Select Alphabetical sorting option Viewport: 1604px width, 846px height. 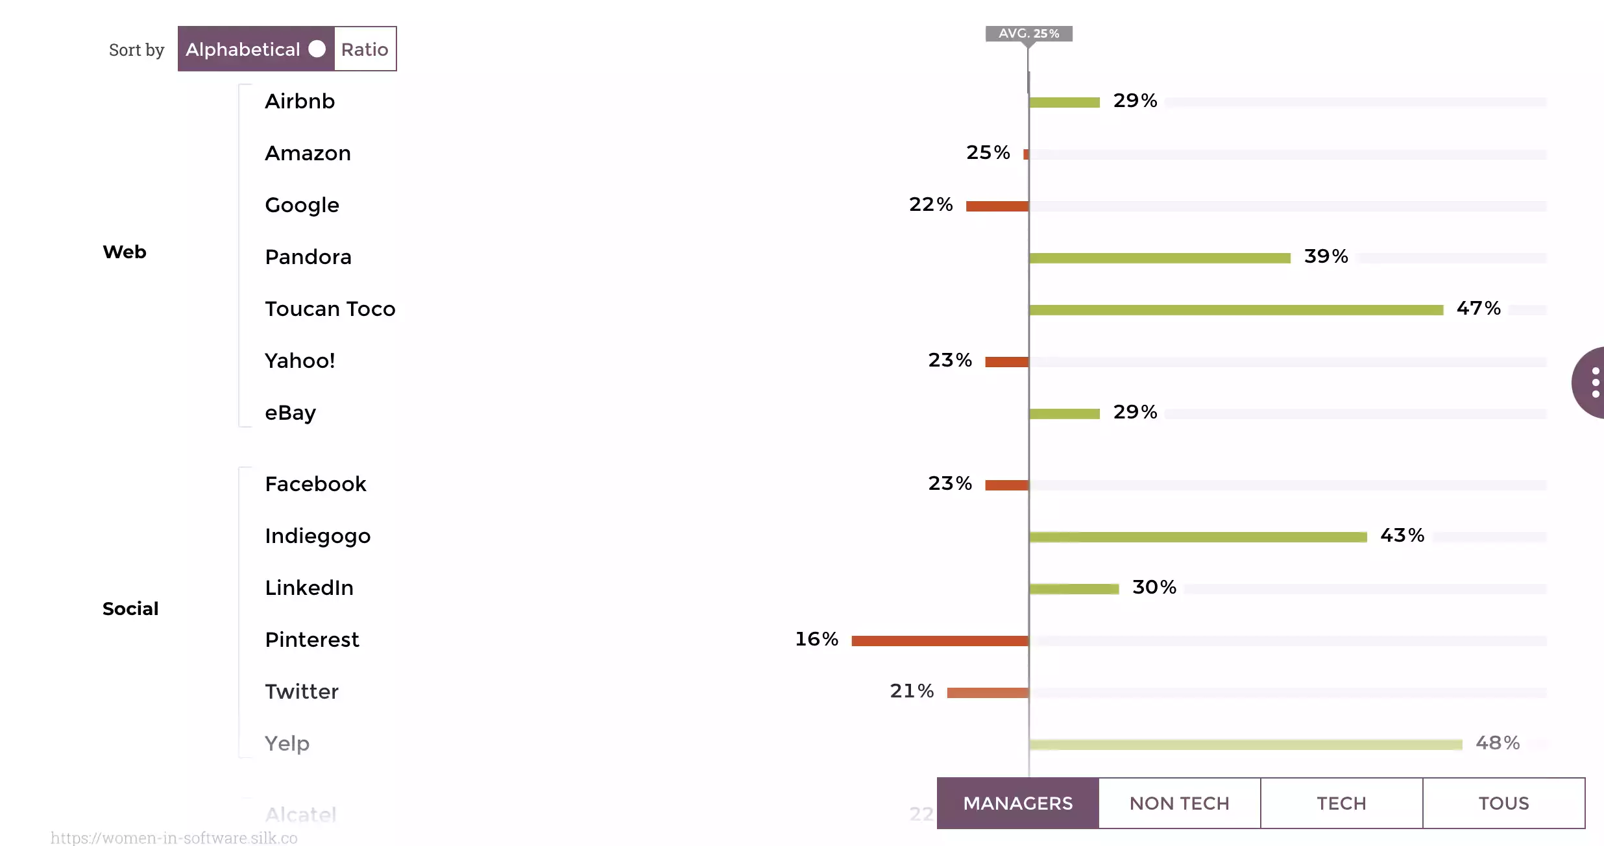[x=243, y=49]
